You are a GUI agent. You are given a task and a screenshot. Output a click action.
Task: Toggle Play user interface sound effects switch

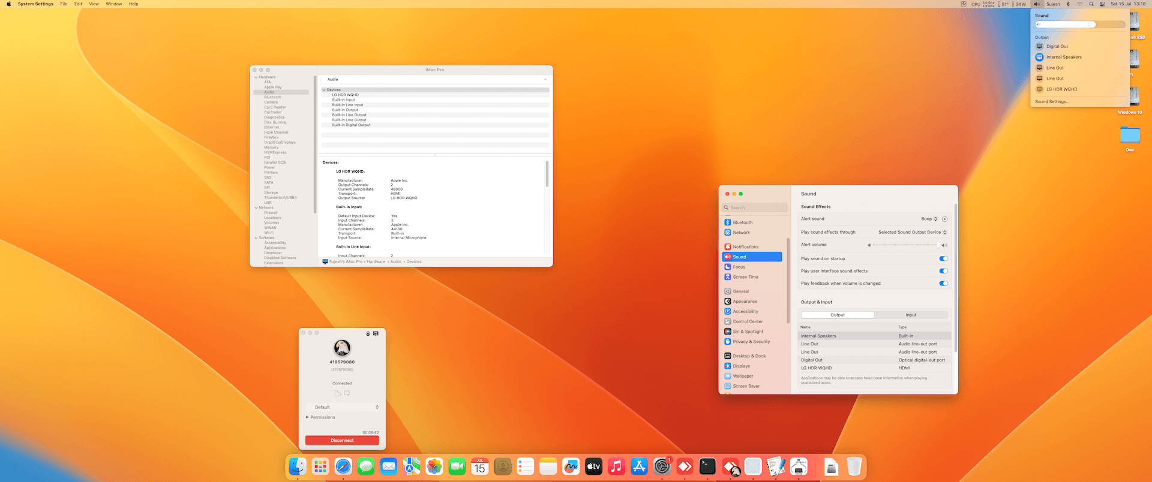click(x=943, y=271)
